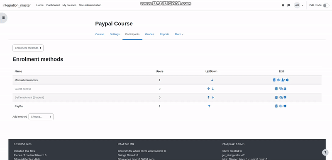Switch to the Reports tab

pyautogui.click(x=164, y=34)
